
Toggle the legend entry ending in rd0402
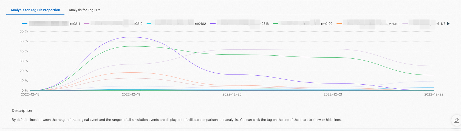pyautogui.click(x=176, y=24)
